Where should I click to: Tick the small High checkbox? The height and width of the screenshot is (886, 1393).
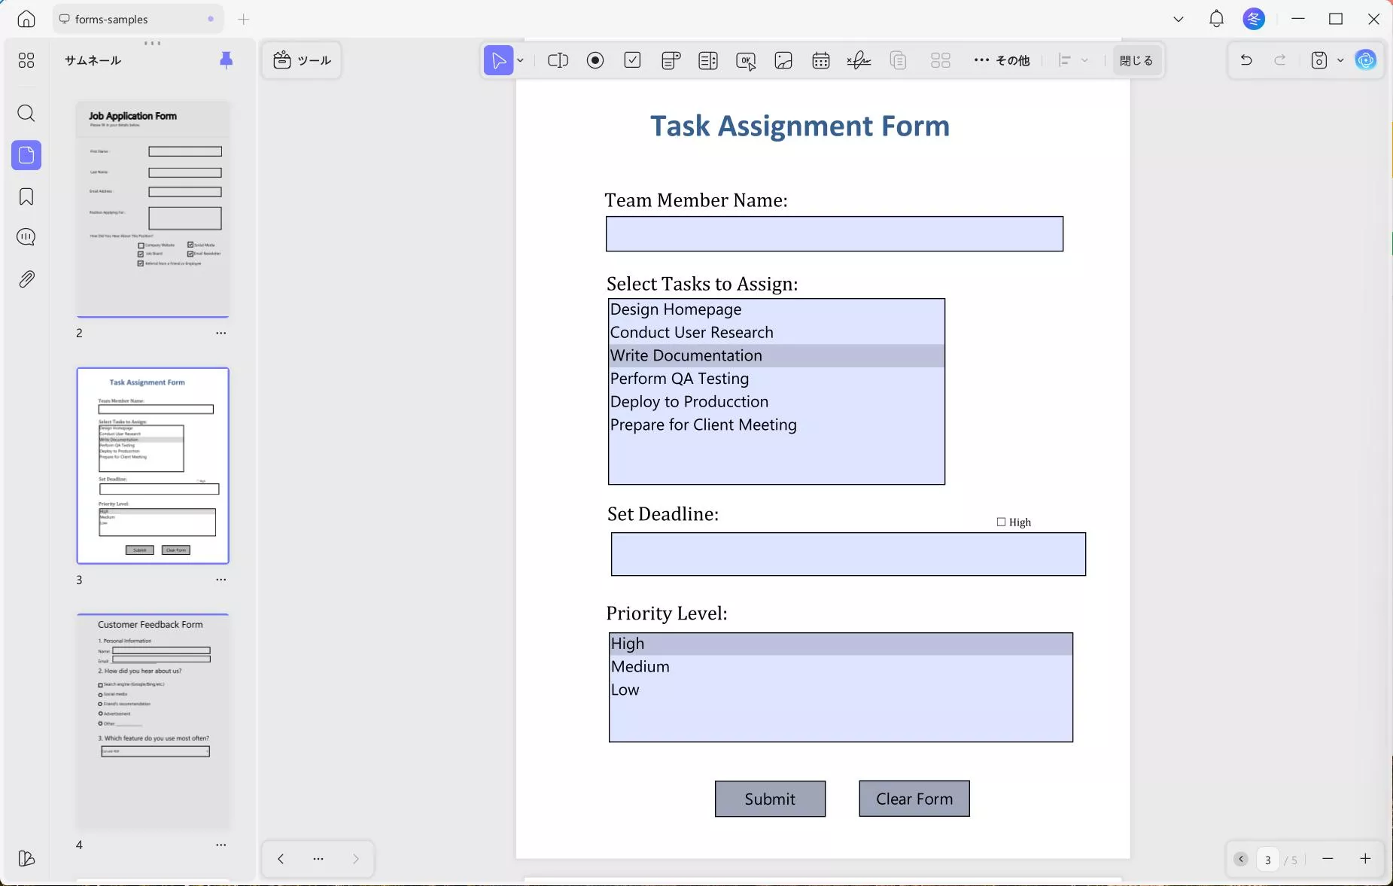(x=1001, y=522)
